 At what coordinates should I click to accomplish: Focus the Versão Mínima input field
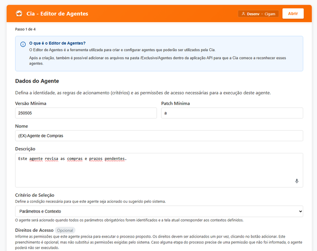click(x=86, y=113)
